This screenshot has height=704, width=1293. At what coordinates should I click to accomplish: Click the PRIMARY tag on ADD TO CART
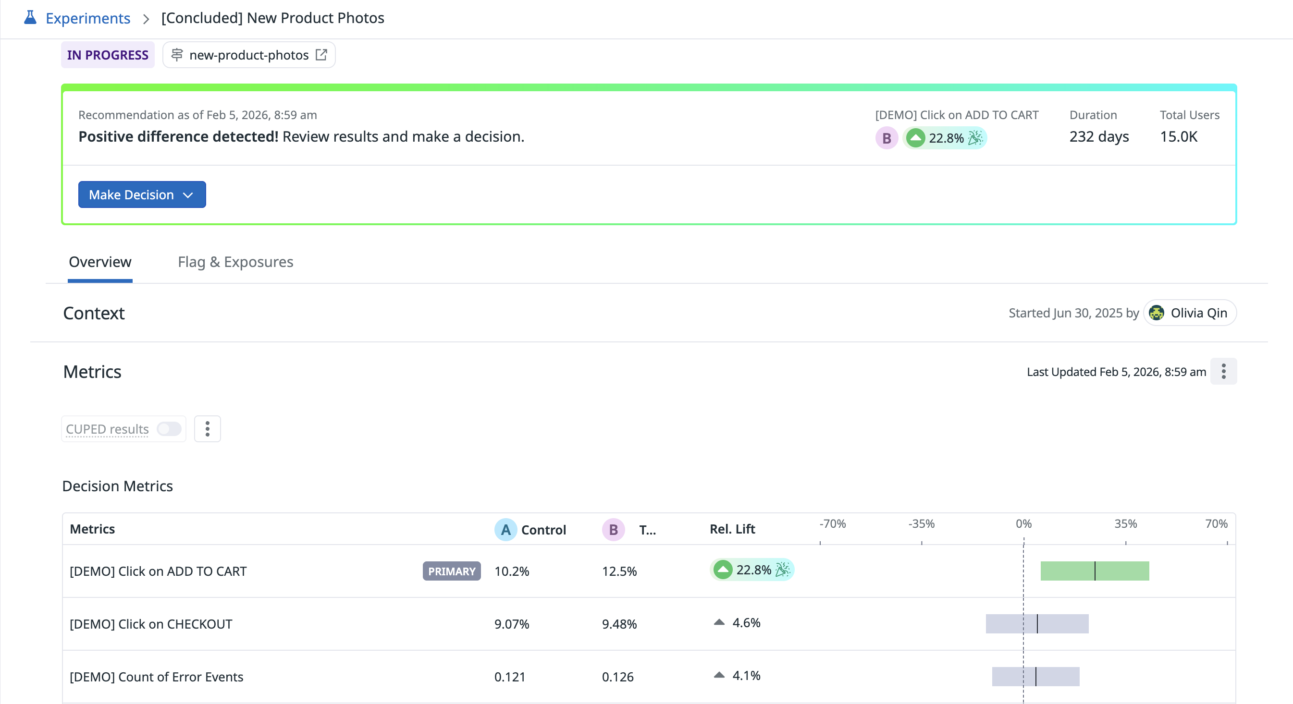451,571
